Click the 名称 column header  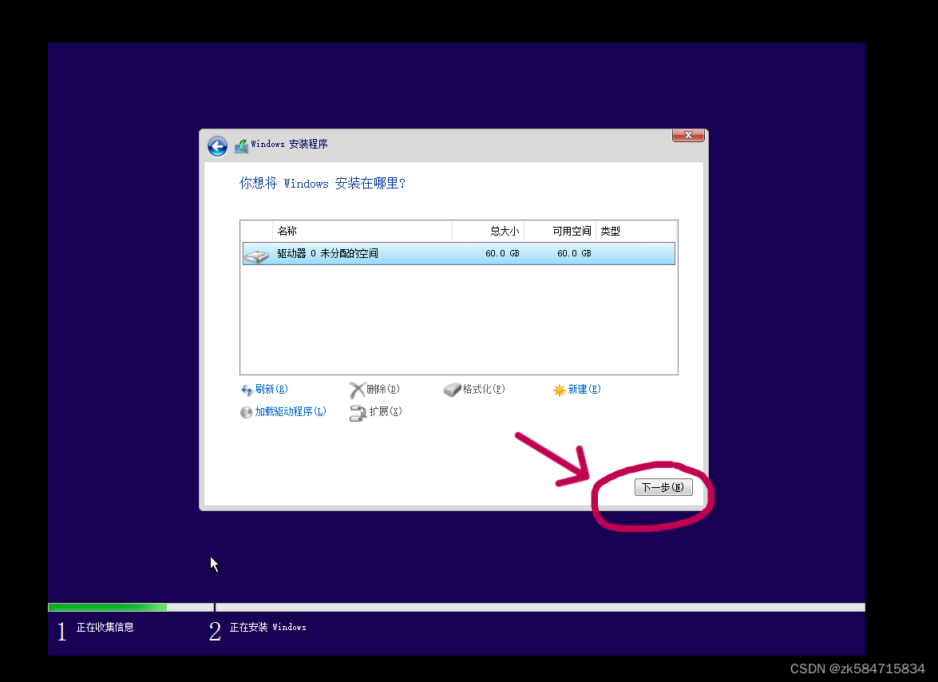pyautogui.click(x=362, y=231)
